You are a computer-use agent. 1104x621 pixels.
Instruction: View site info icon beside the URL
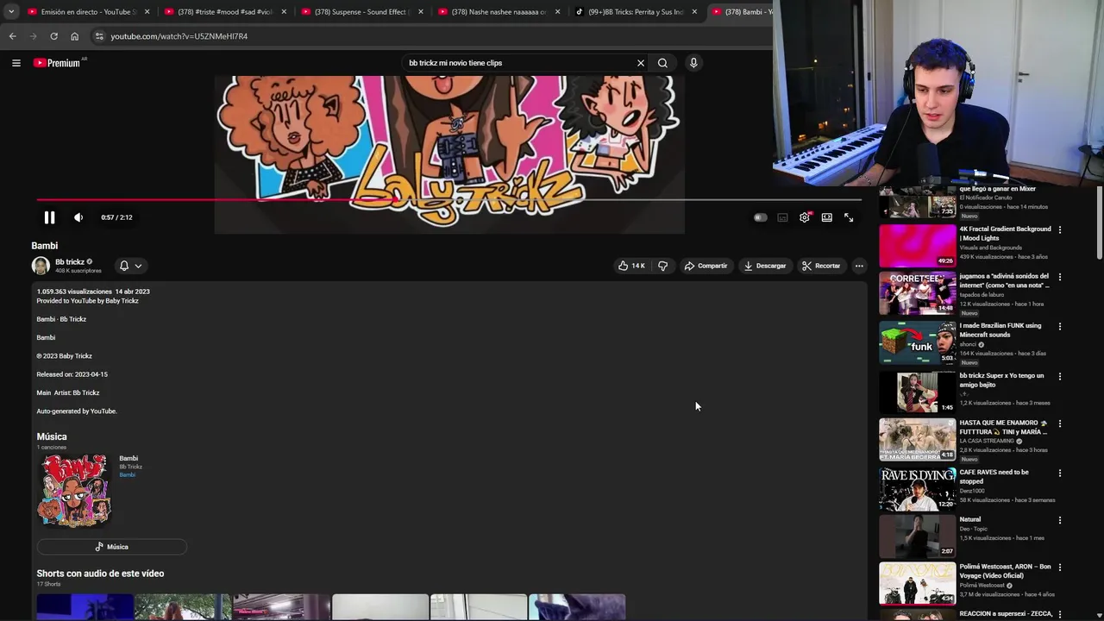[99, 36]
